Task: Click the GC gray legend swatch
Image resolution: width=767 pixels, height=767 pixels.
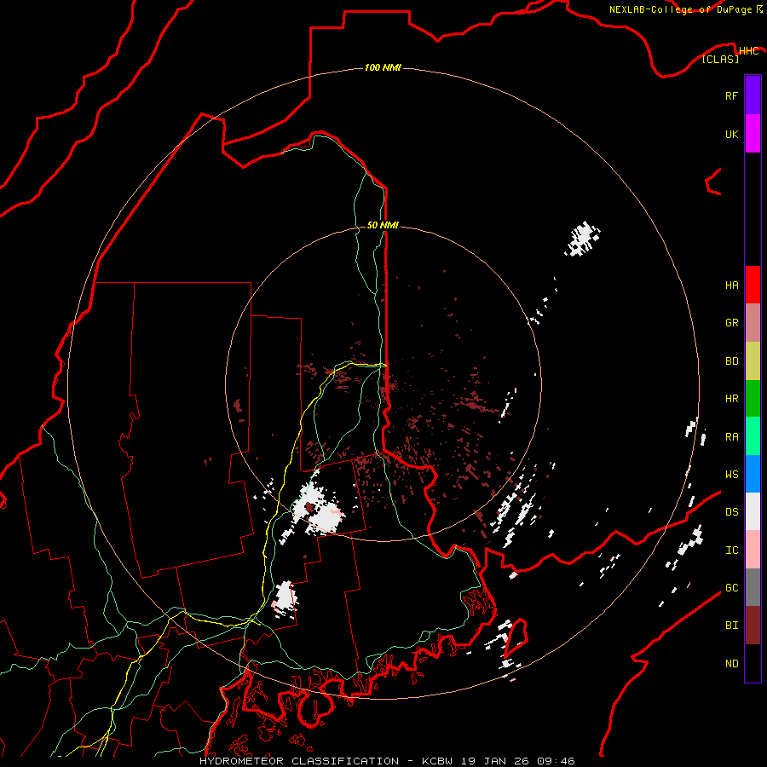Action: click(x=753, y=587)
